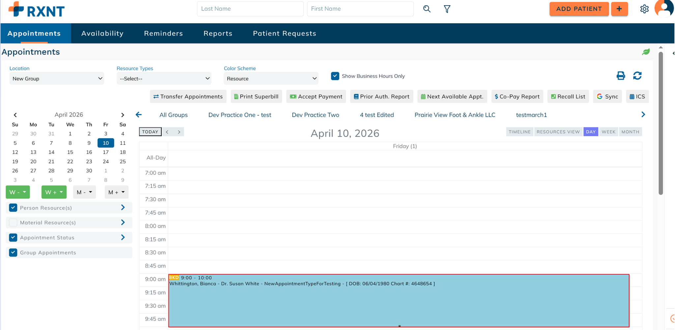Click the orange plus quick-add button
This screenshot has width=675, height=330.
pos(619,9)
